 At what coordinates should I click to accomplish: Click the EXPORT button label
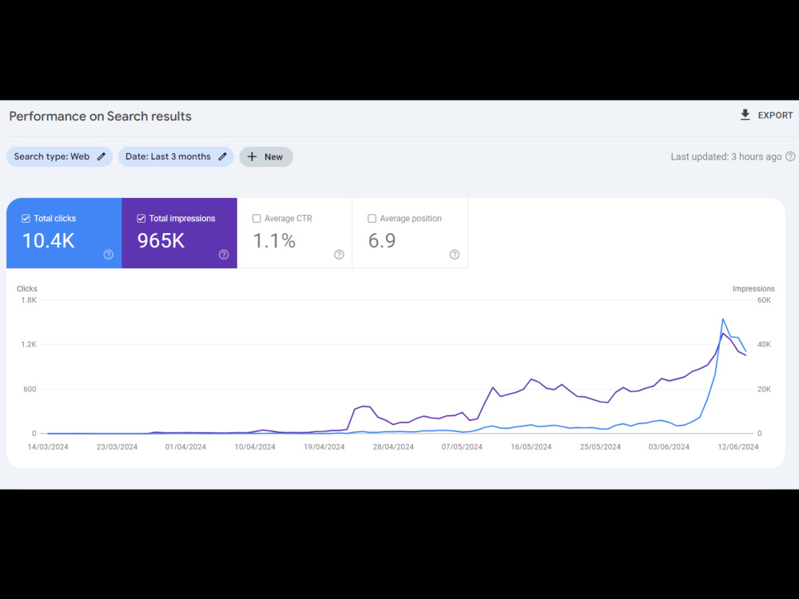click(x=775, y=116)
